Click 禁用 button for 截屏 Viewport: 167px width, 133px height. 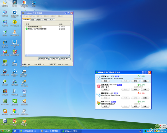click(135, 106)
